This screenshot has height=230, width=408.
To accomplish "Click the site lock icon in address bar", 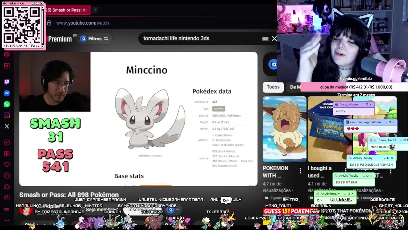I will pos(49,23).
